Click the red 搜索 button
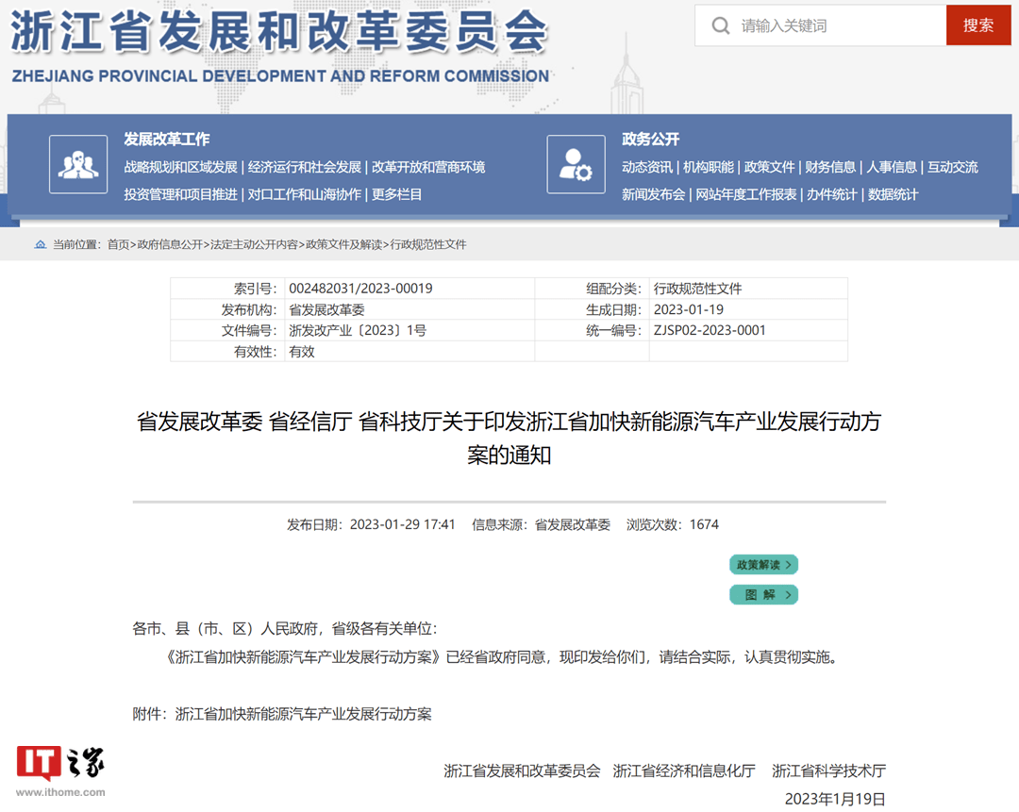The height and width of the screenshot is (812, 1019). (x=978, y=25)
